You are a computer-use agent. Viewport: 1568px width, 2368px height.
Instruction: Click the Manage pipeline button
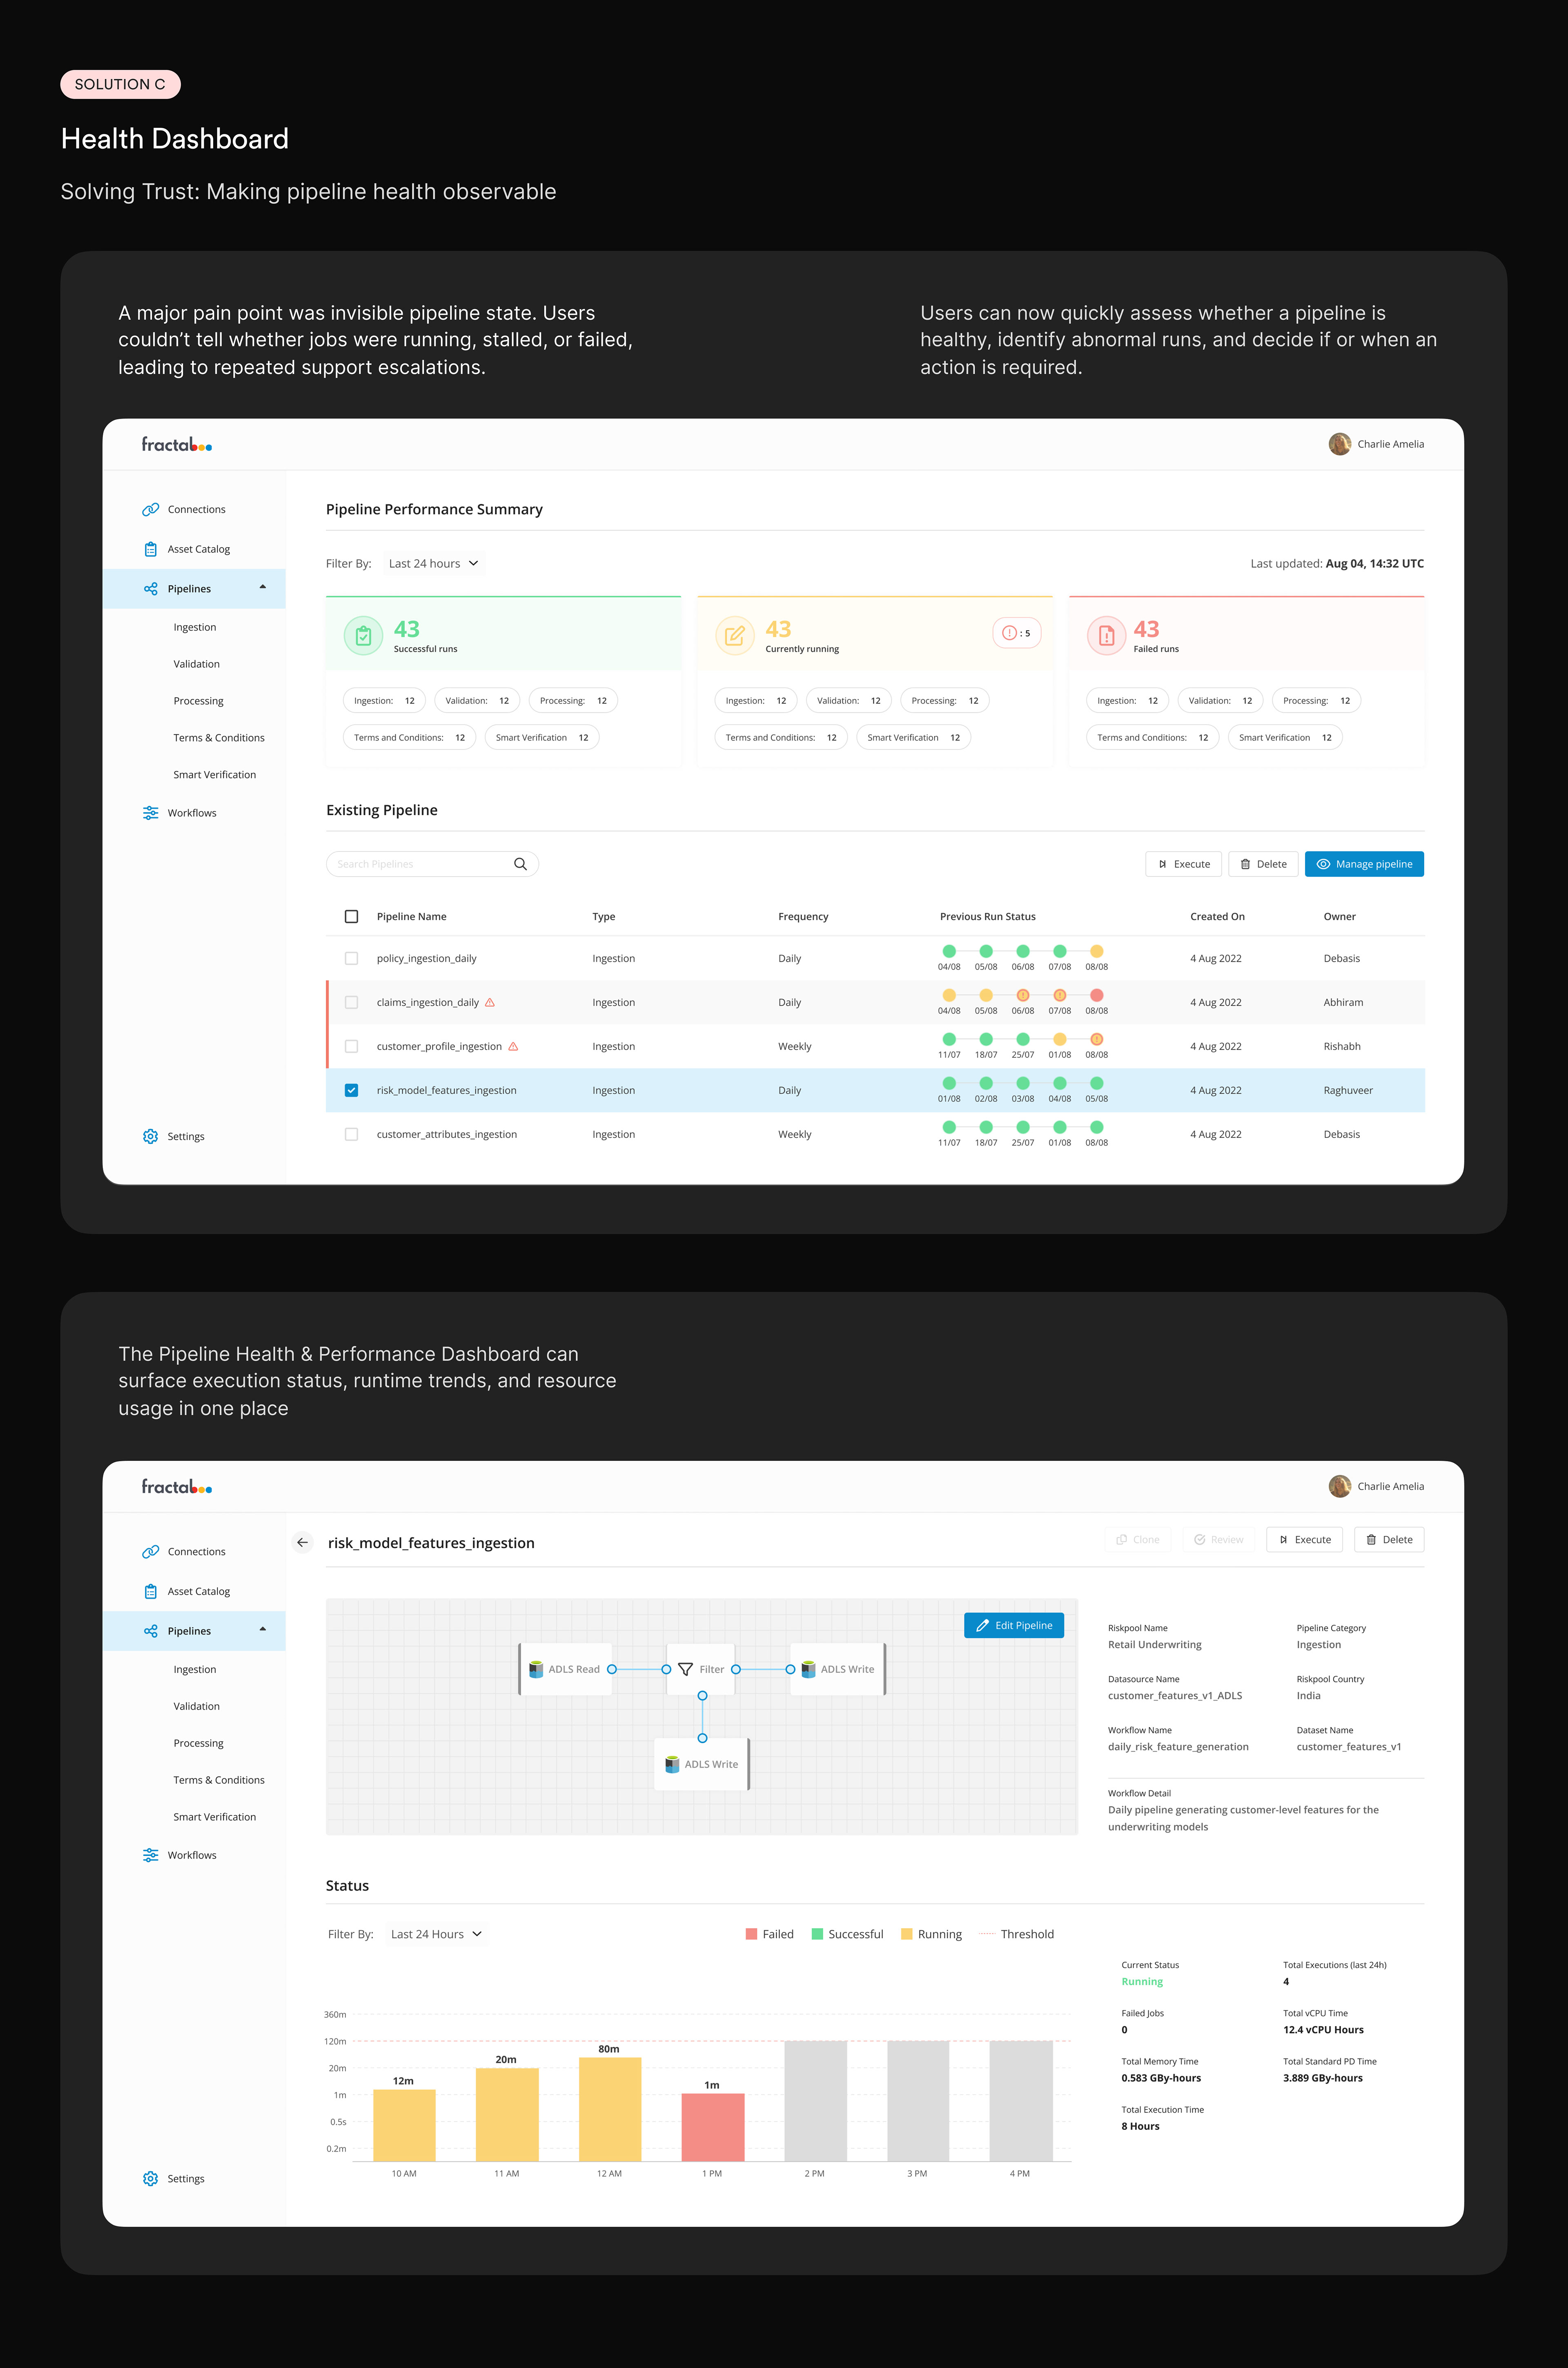[1363, 864]
